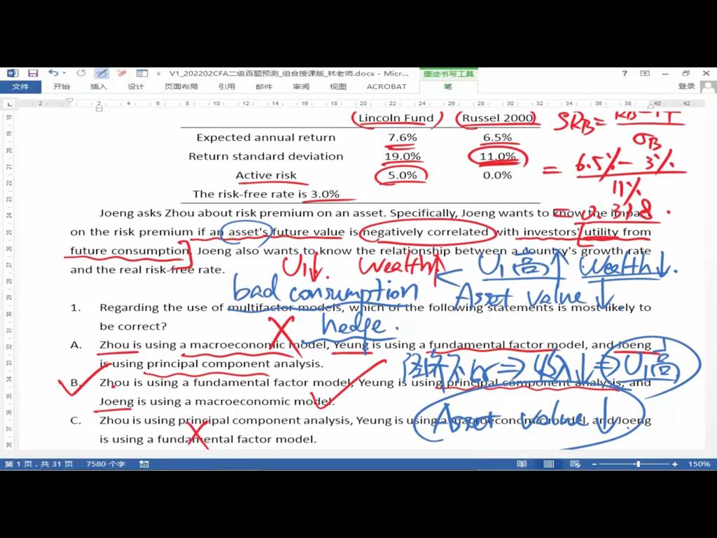This screenshot has width=717, height=538.
Task: Click the 150% zoom level button
Action: pos(699,464)
